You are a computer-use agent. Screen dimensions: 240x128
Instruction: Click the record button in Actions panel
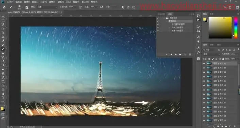pyautogui.click(x=171, y=54)
